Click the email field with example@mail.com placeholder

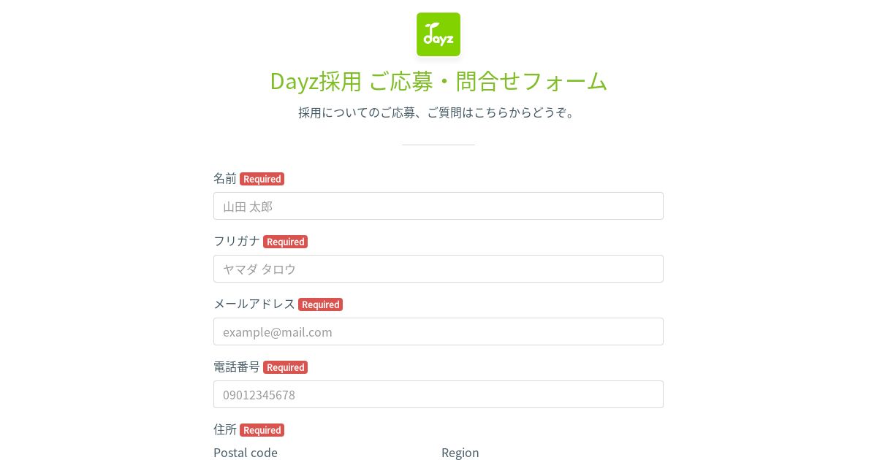pyautogui.click(x=438, y=331)
